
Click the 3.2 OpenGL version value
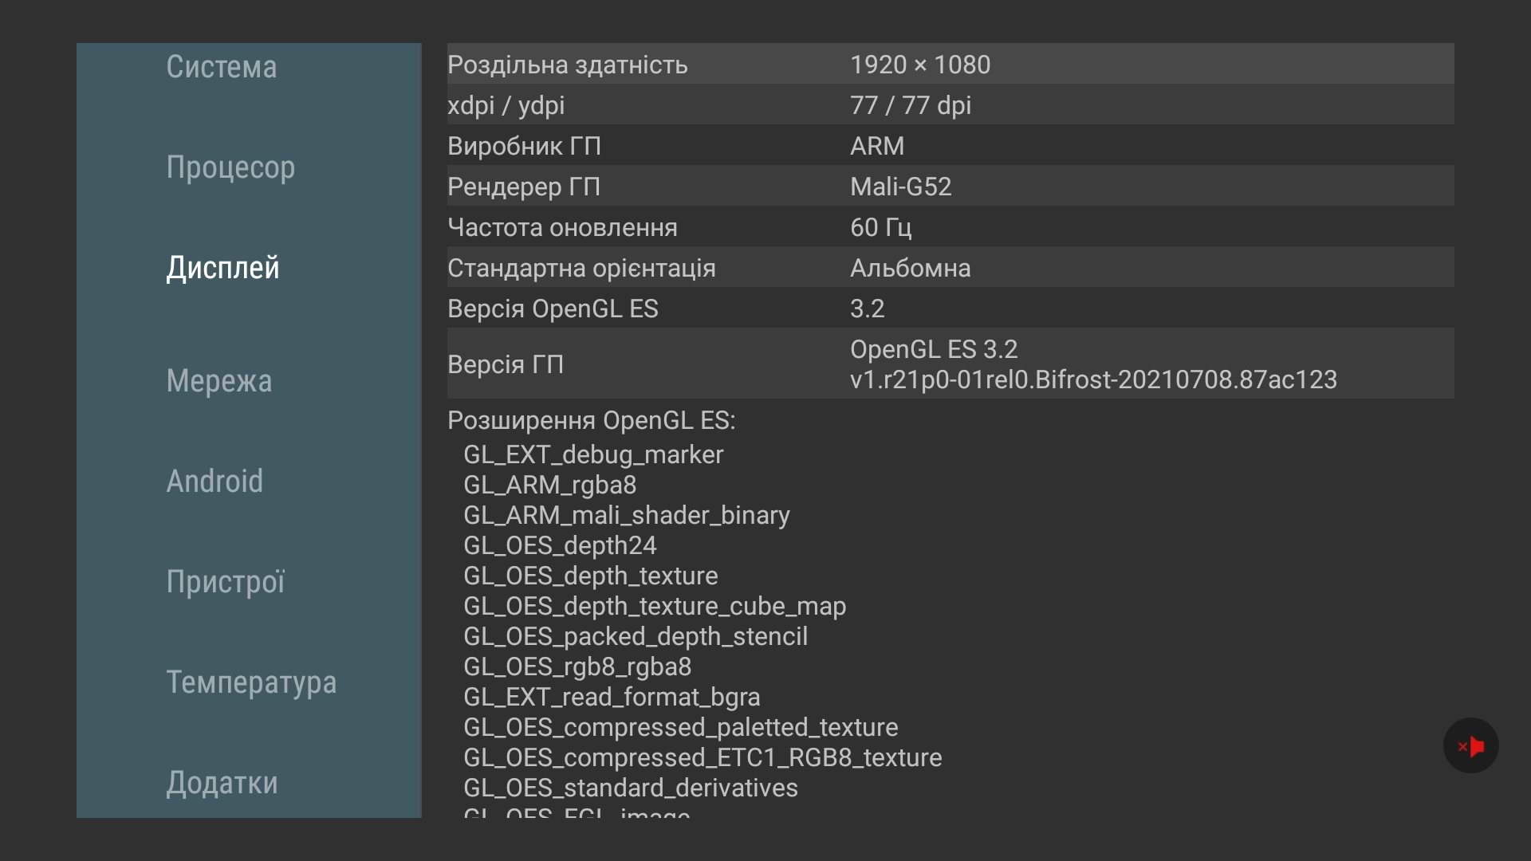tap(868, 309)
